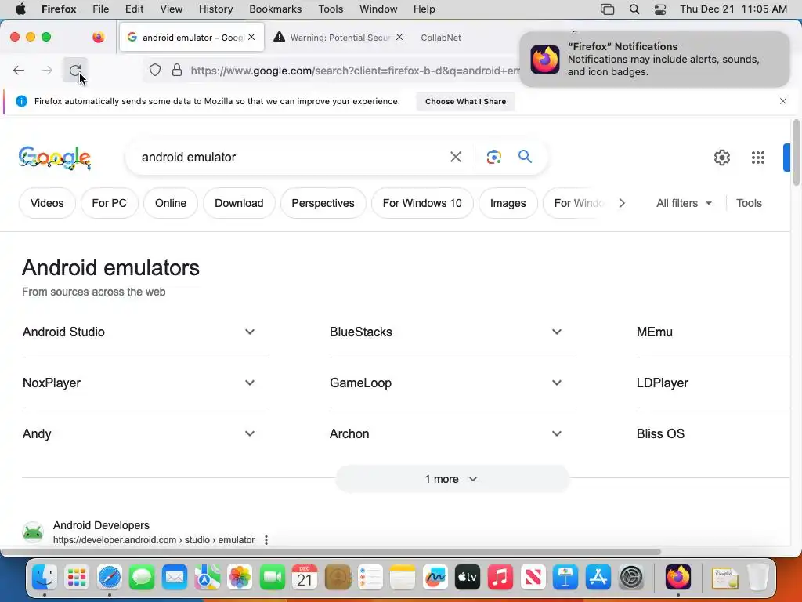
Task: Open search Tools next to All filters
Action: [749, 203]
